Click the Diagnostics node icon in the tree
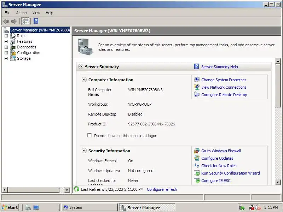 pos(13,47)
